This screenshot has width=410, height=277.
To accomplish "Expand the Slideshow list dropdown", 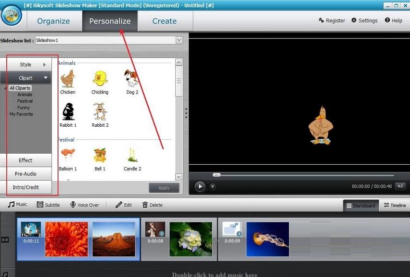I will pos(179,40).
